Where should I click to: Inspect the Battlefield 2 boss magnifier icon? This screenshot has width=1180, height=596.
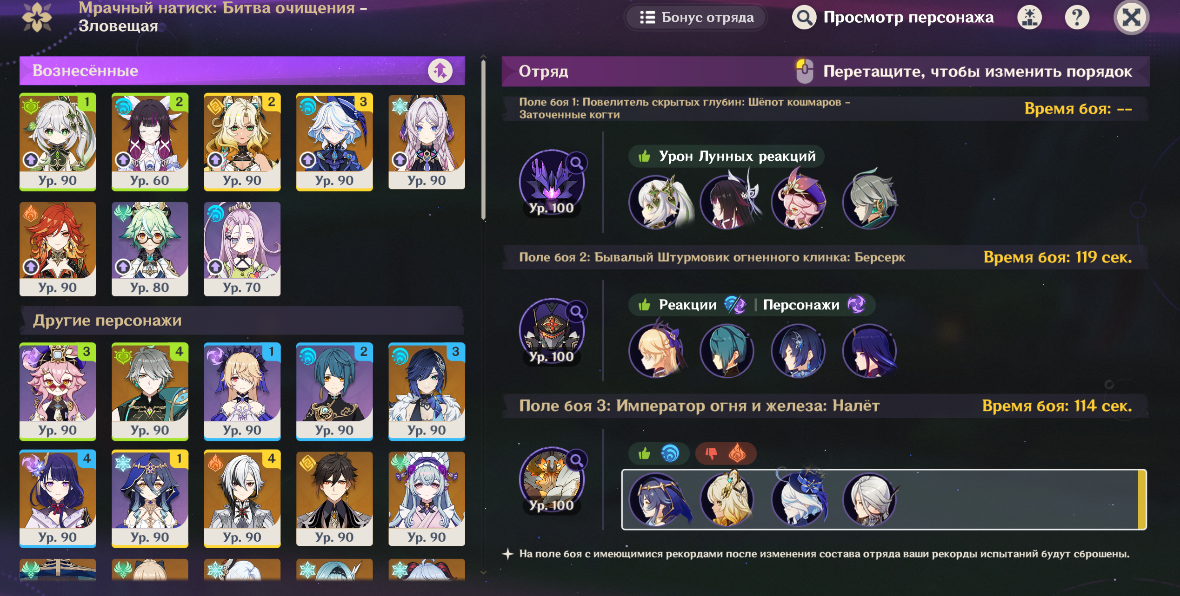click(x=577, y=311)
